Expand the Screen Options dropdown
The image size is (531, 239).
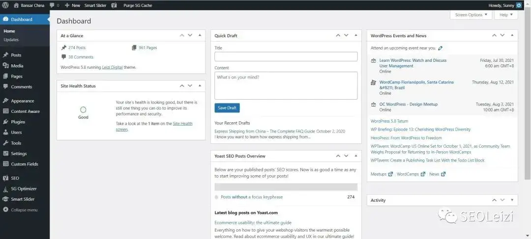pos(471,15)
